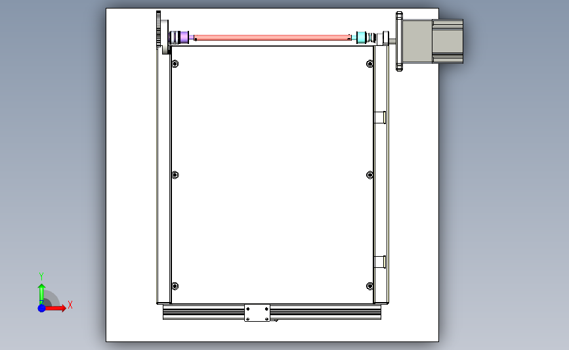Click the top-left screw on the plate
The image size is (569, 350).
175,64
